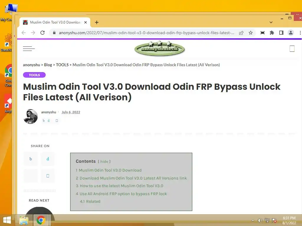Jump to 'Download Muslim Odin Tool V3.0 Latest'
Viewport: 302px width, 226px height.
pos(131,178)
